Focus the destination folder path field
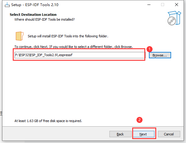This screenshot has width=186, height=143. pos(79,55)
